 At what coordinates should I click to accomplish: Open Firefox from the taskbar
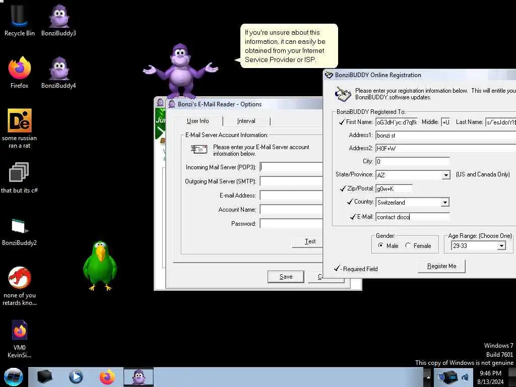(107, 377)
